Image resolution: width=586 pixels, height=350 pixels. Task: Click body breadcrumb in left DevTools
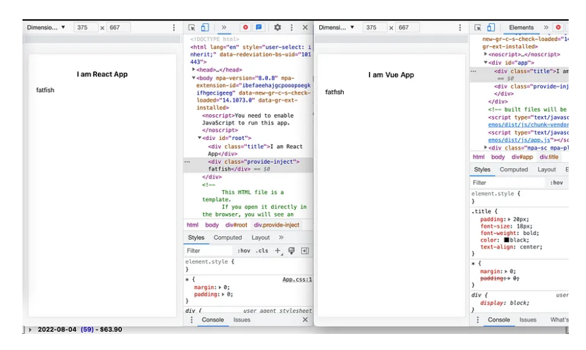pyautogui.click(x=212, y=225)
